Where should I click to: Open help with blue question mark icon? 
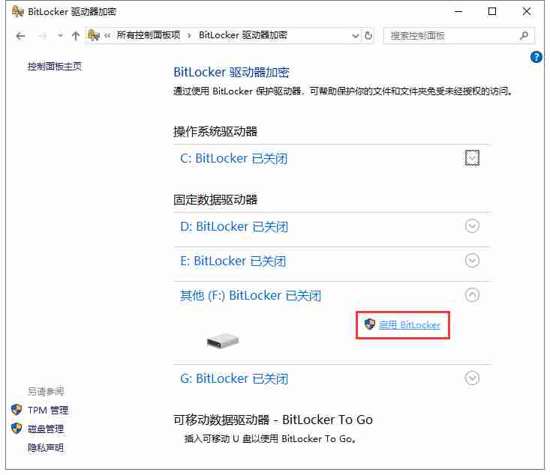click(x=536, y=57)
